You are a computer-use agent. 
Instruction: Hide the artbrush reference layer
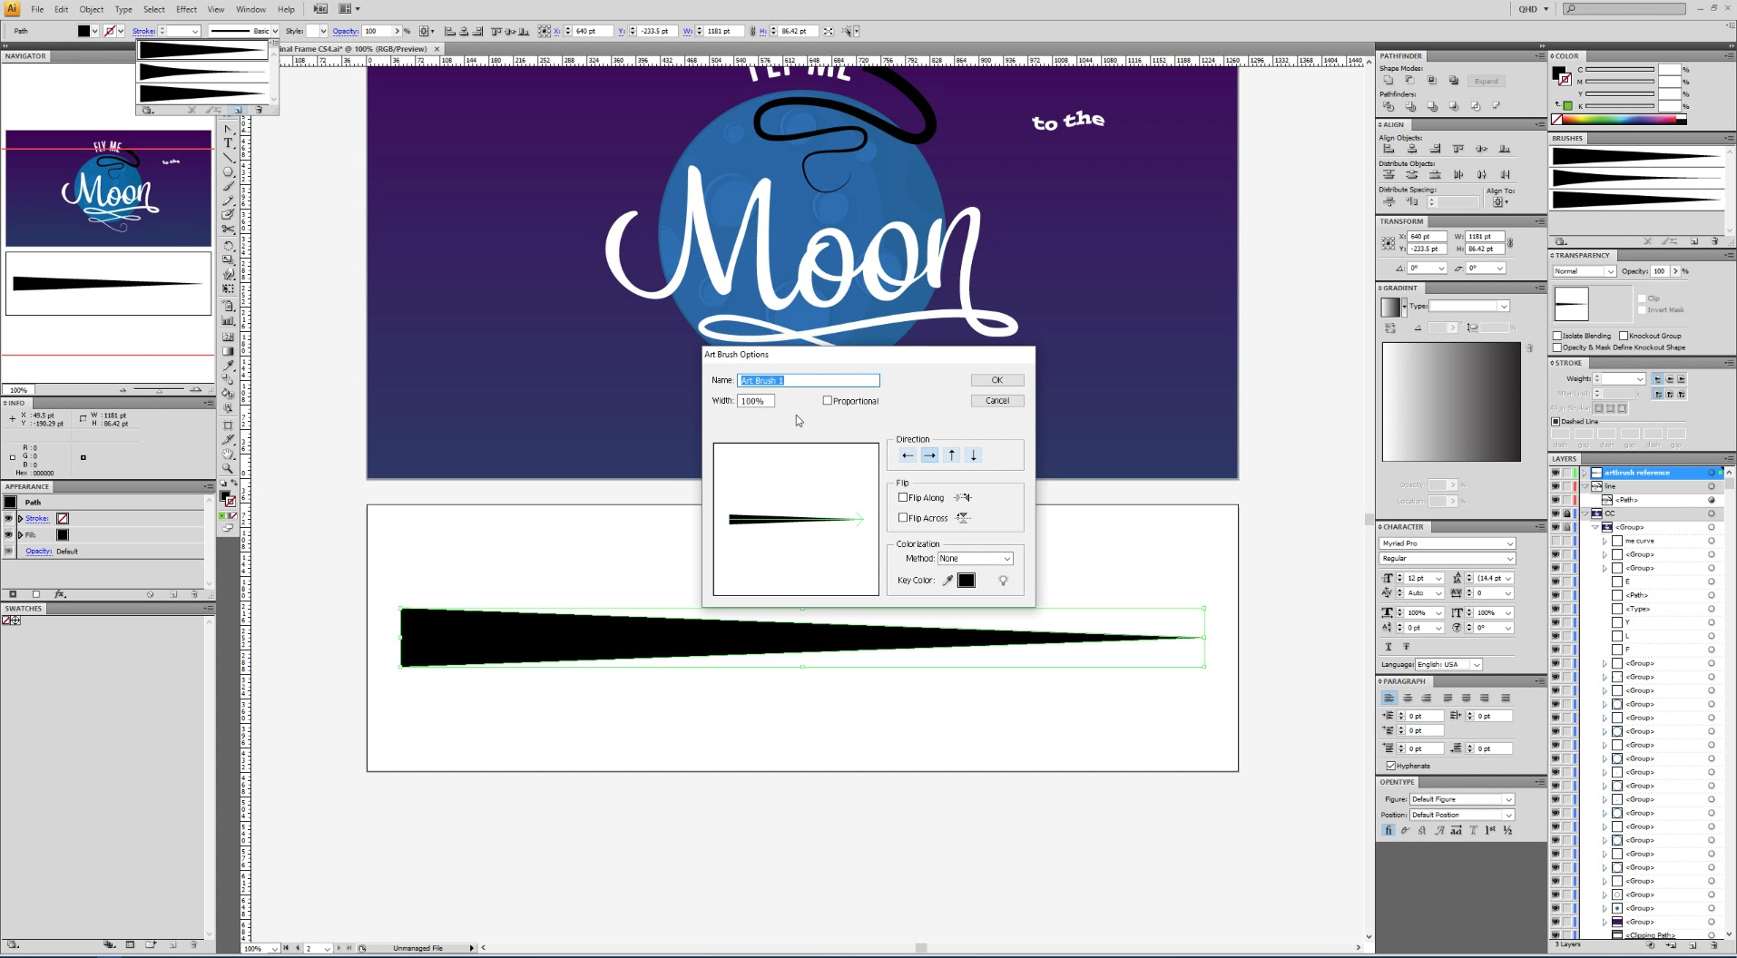(1555, 473)
